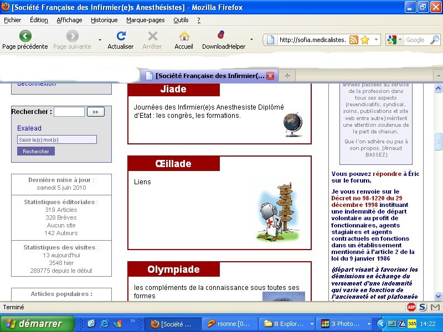The width and height of the screenshot is (443, 332).
Task: Click the Adblock Plus ABP status icon
Action: coord(411,307)
